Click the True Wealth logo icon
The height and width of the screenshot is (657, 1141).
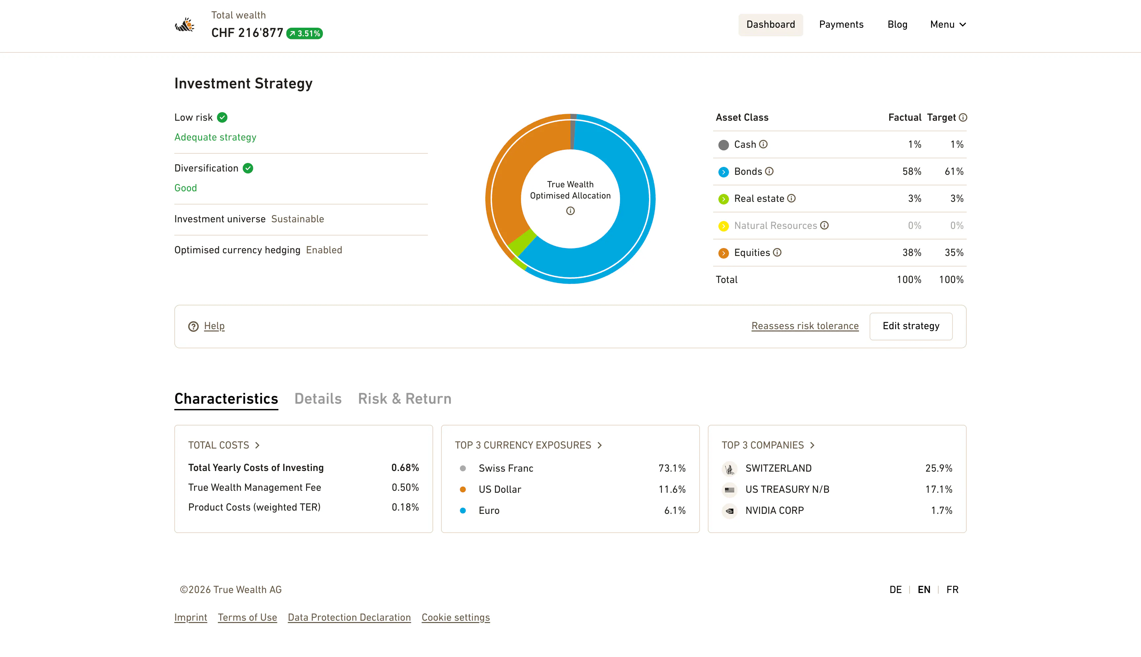(185, 25)
